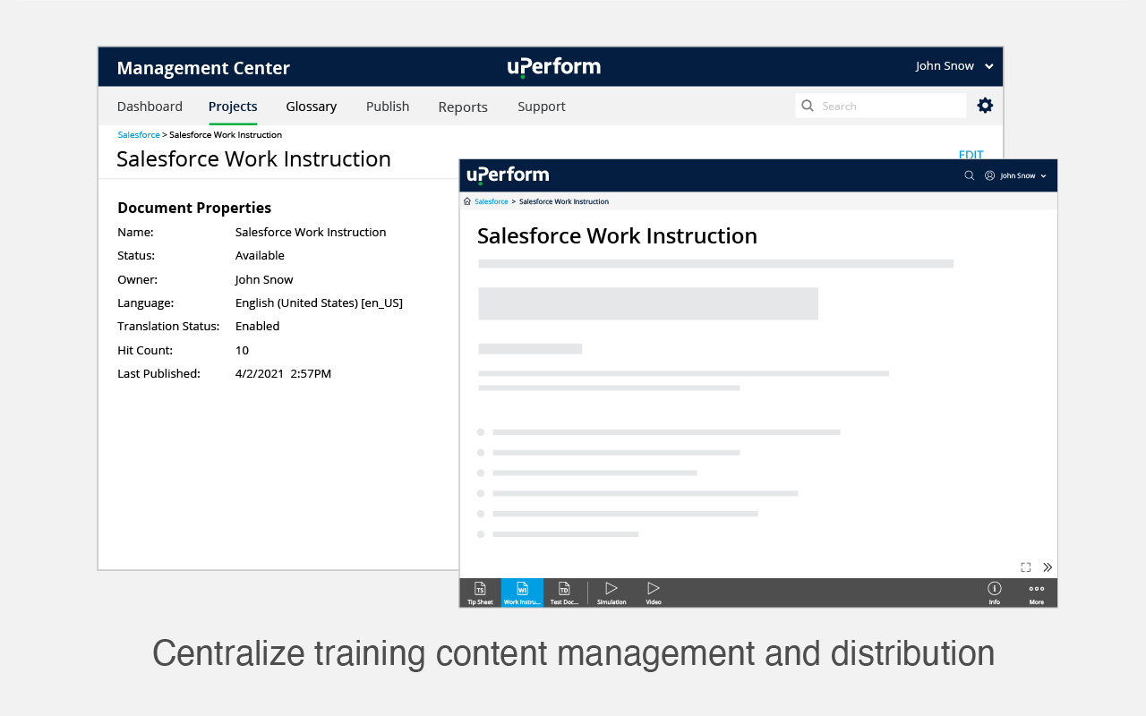Play the Simulation
Image resolution: width=1146 pixels, height=716 pixels.
tap(611, 592)
